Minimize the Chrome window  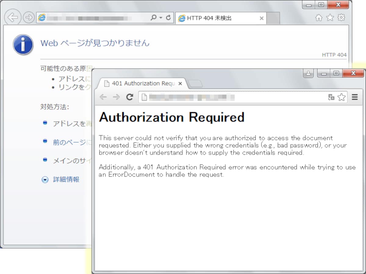324,73
